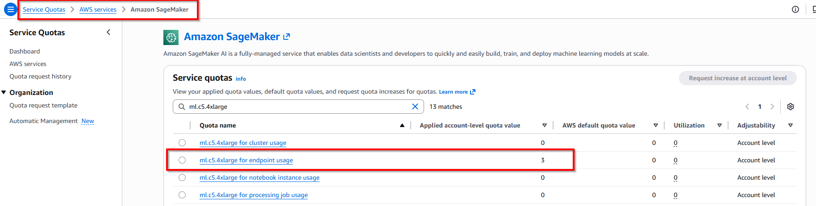Click AWS services breadcrumb link
Image resolution: width=816 pixels, height=206 pixels.
point(98,9)
